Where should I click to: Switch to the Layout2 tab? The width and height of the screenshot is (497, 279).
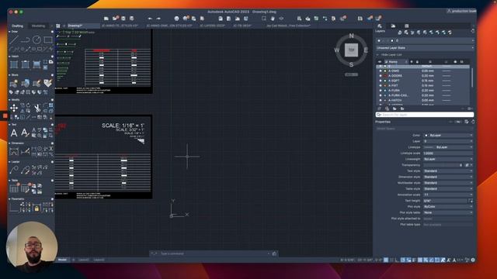99,260
